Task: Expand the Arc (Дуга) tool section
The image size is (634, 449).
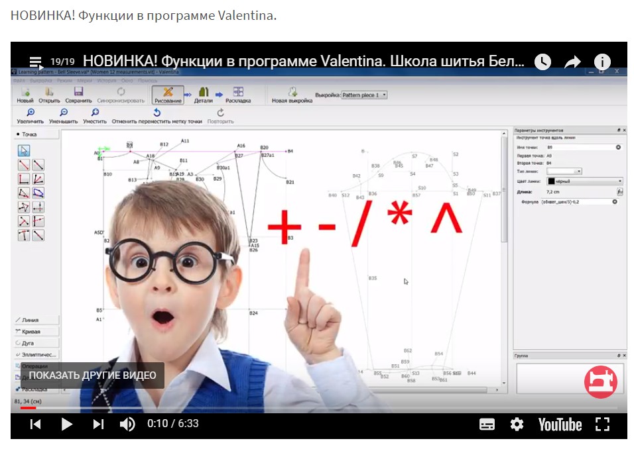Action: pyautogui.click(x=36, y=343)
